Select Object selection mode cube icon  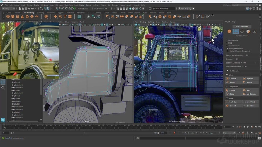pos(229,31)
